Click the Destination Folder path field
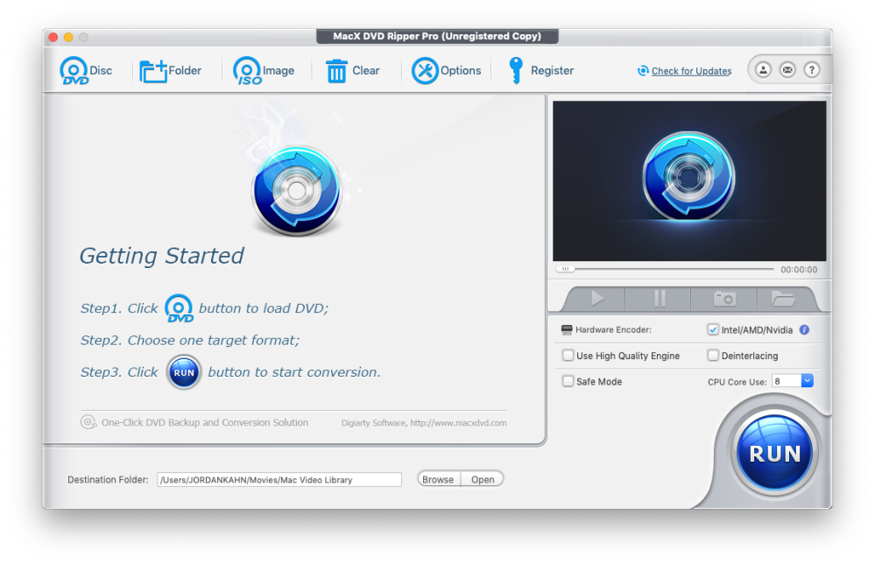Image resolution: width=875 pixels, height=565 pixels. (279, 480)
